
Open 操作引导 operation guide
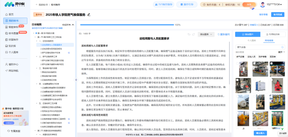coord(186,5)
